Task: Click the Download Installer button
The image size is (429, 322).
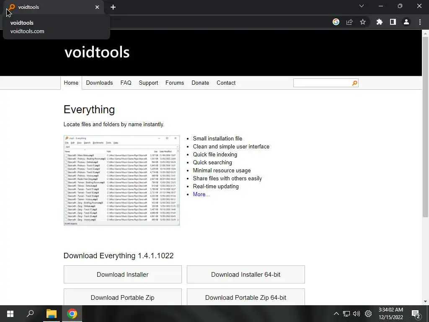Action: click(123, 274)
